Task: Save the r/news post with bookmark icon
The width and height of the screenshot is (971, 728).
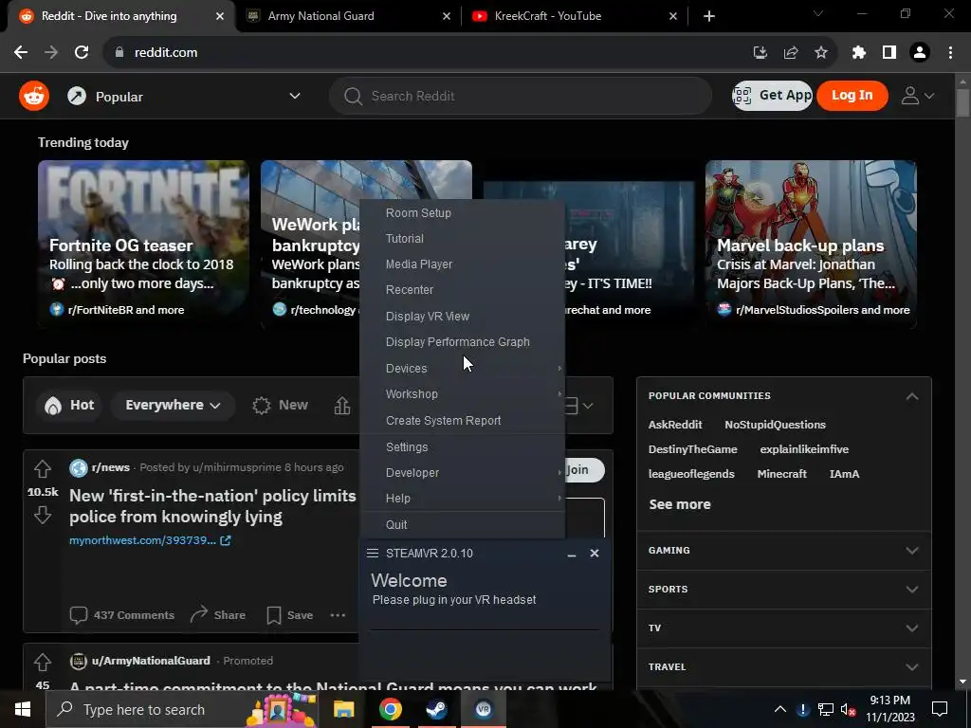Action: (274, 614)
